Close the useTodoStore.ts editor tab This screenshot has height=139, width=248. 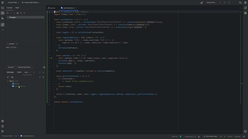click(76, 8)
